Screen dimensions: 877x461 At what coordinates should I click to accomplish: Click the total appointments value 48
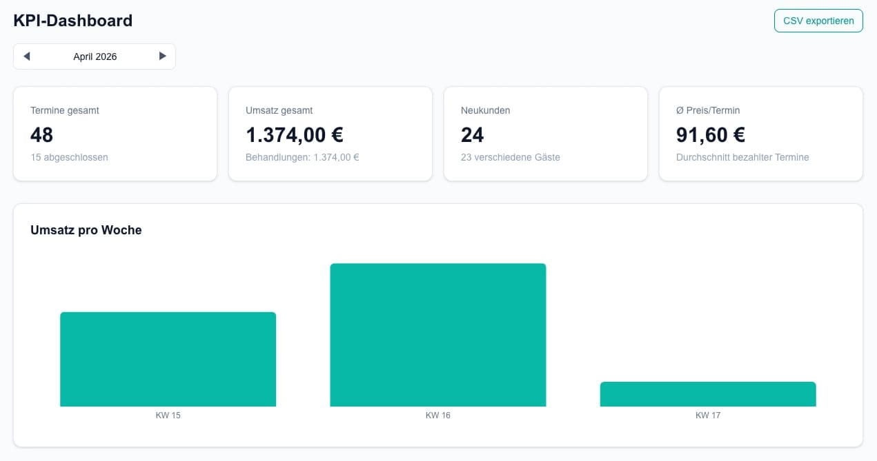41,135
